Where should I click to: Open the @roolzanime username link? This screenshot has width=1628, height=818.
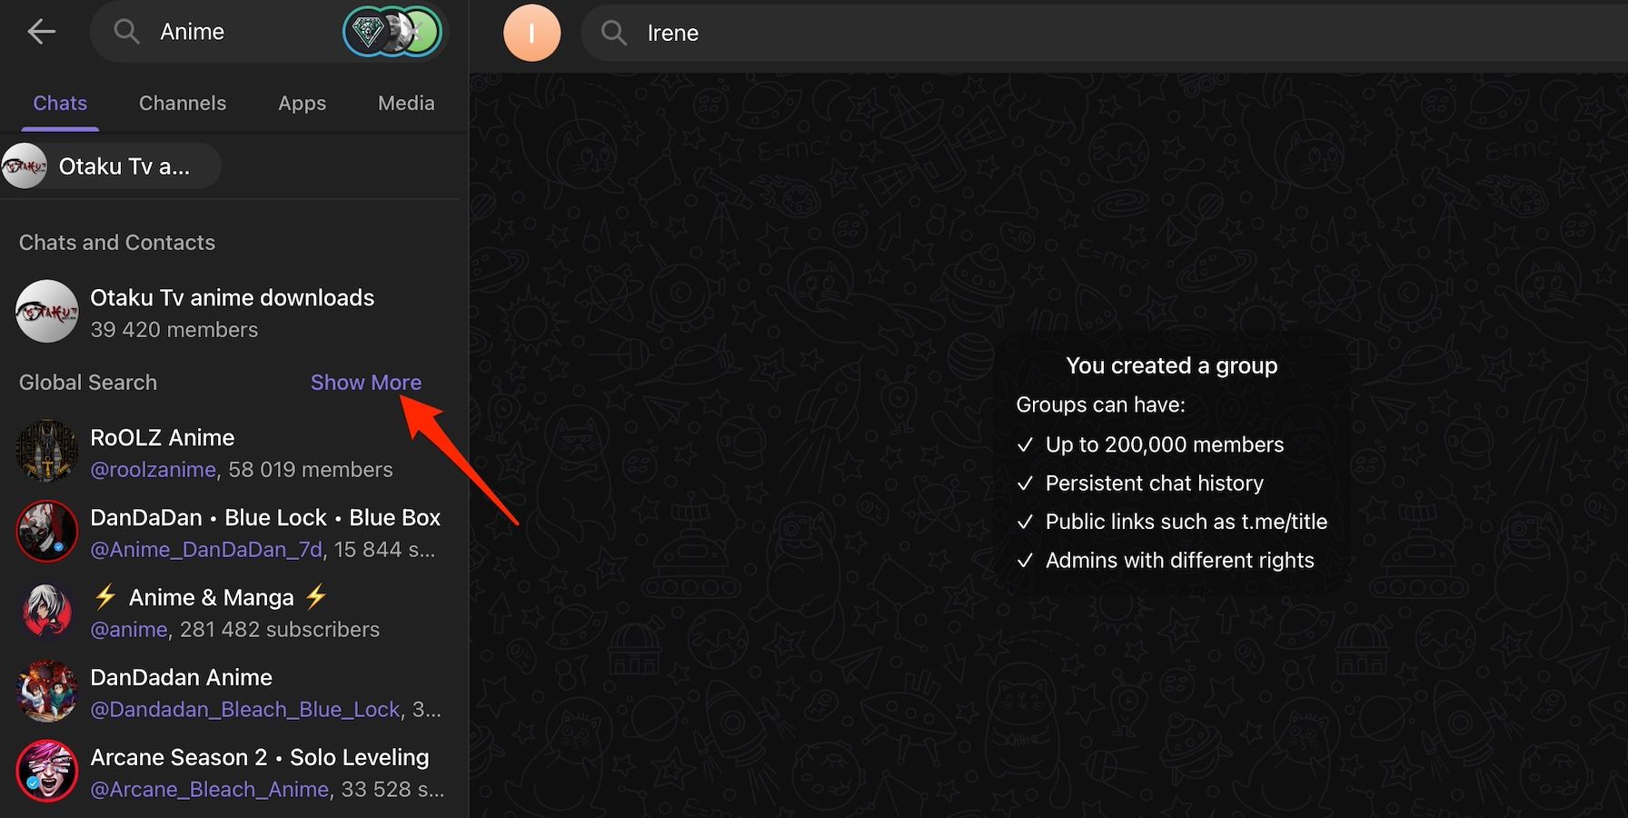[x=154, y=469]
